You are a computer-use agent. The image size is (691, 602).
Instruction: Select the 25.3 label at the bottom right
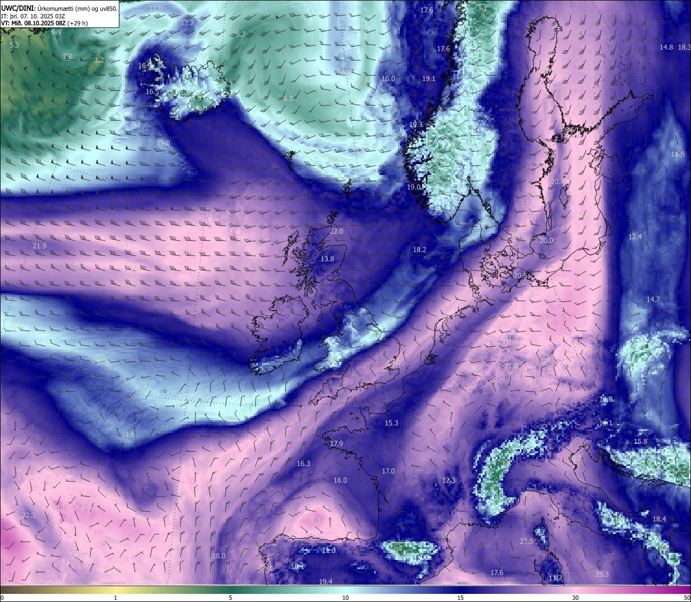[x=602, y=574]
